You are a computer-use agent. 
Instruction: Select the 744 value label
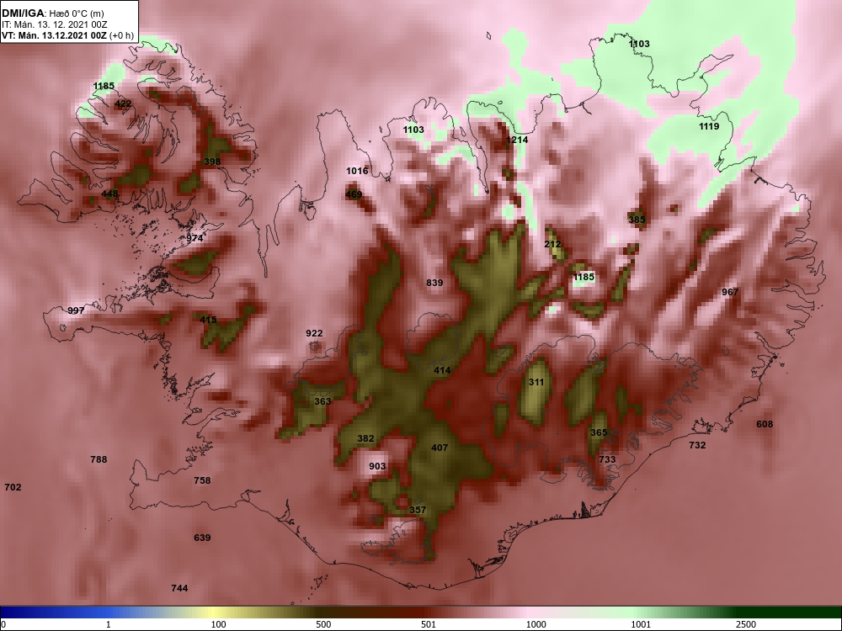(x=179, y=588)
